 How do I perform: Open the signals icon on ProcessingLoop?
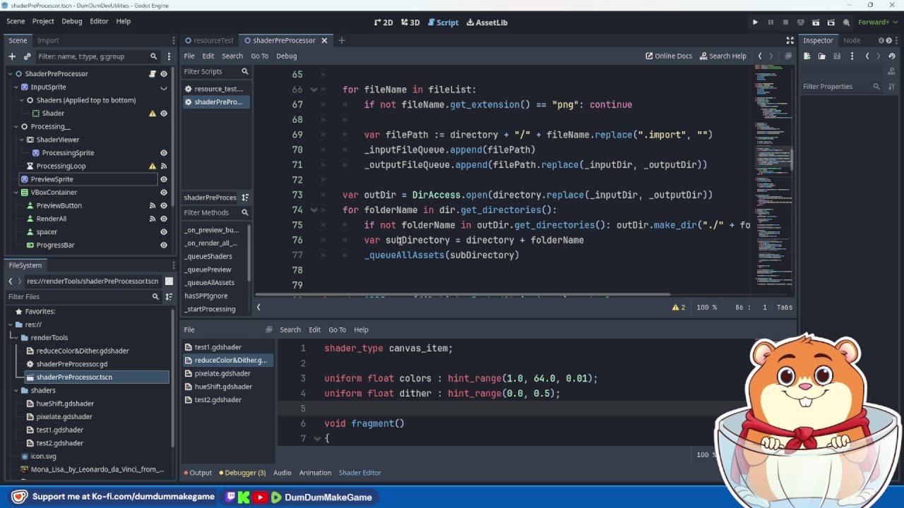click(x=164, y=167)
